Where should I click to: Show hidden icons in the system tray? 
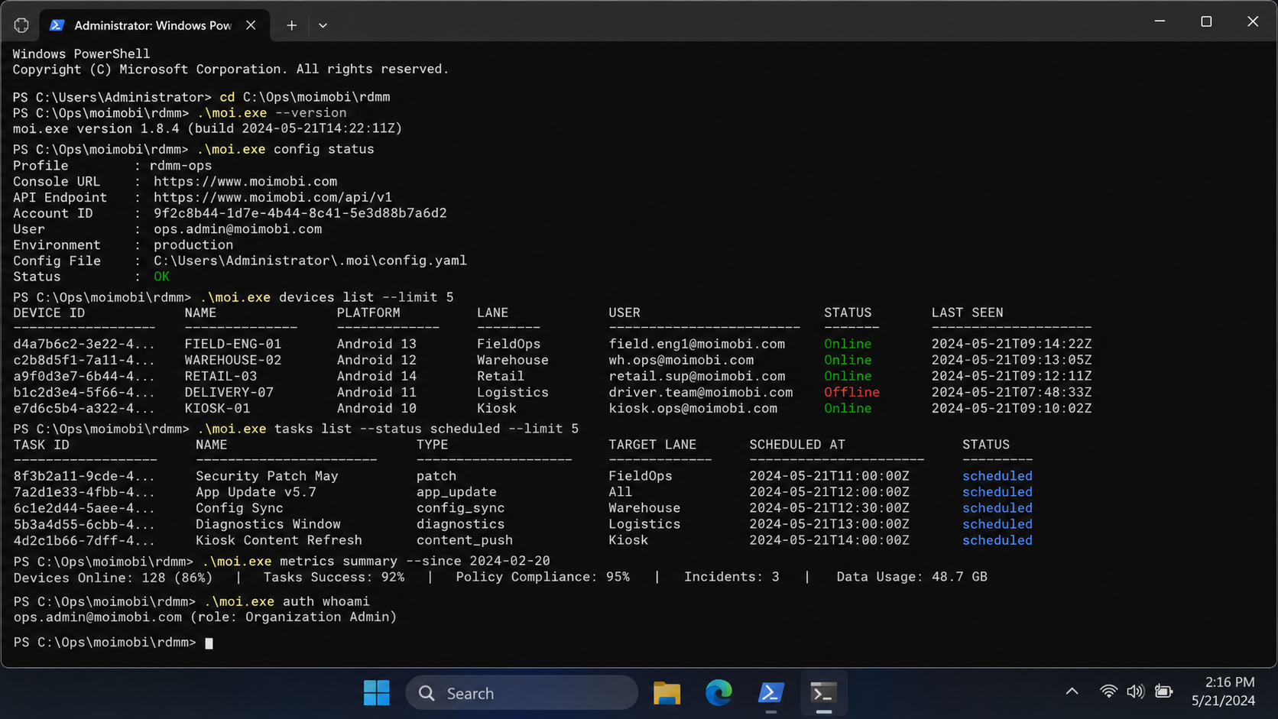(1072, 691)
